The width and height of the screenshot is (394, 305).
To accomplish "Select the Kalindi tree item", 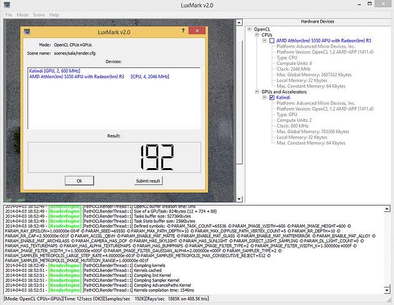I will coord(283,97).
